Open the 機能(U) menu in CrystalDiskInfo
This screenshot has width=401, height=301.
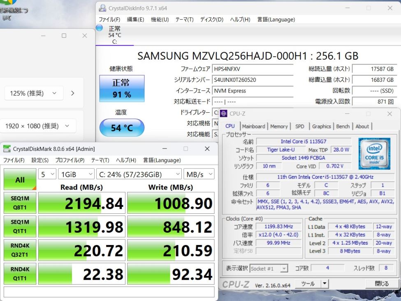click(160, 19)
